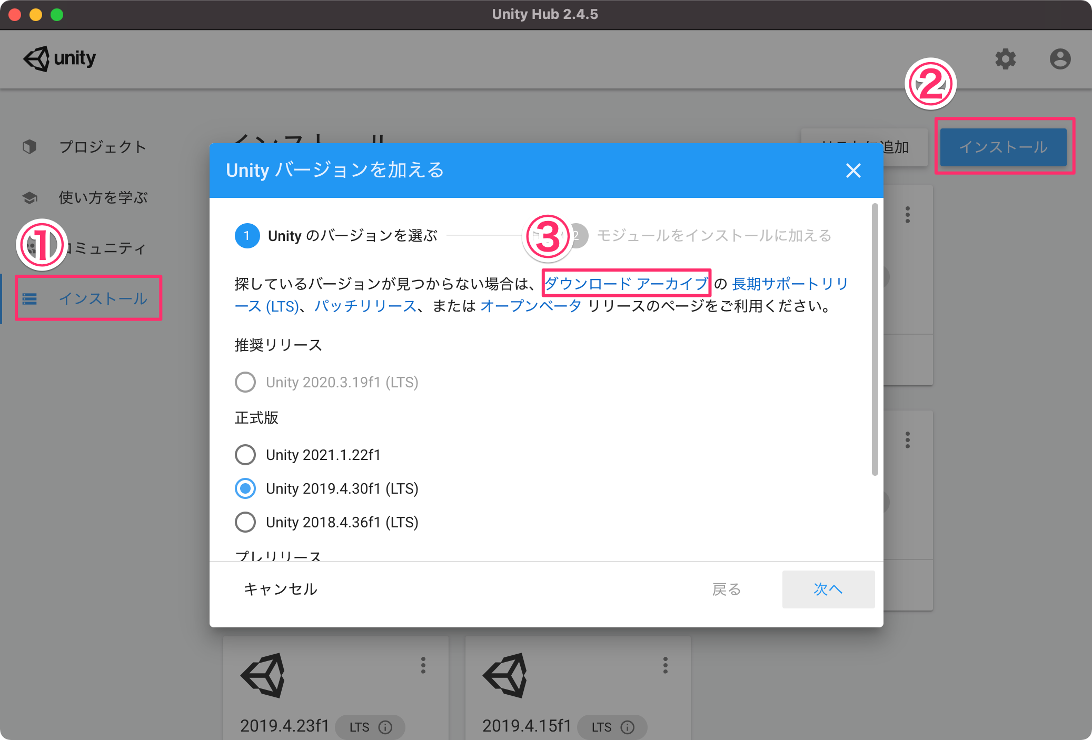1092x740 pixels.
Task: Click the Unity logo on 2019.4.15f1 card
Action: [505, 675]
